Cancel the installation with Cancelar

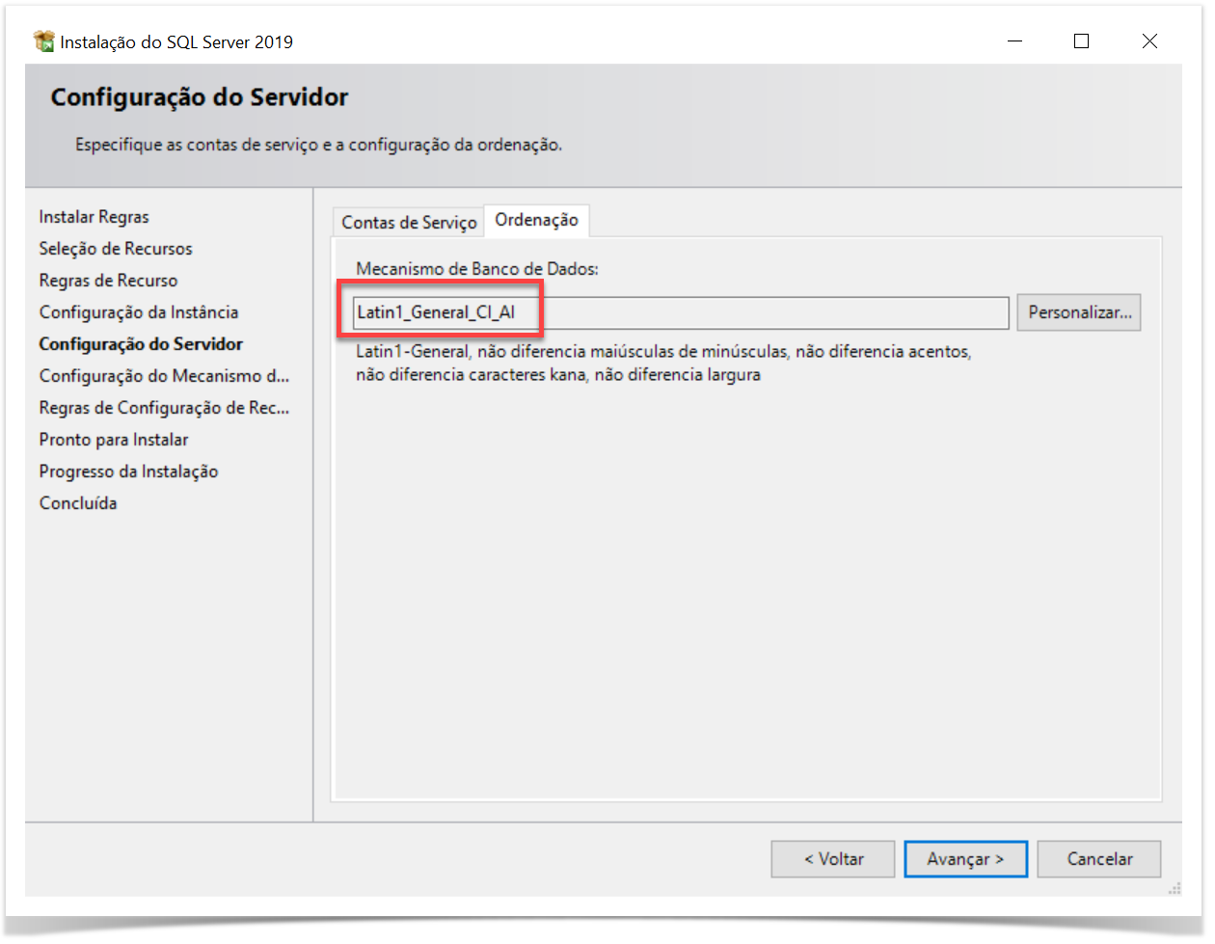pos(1099,859)
